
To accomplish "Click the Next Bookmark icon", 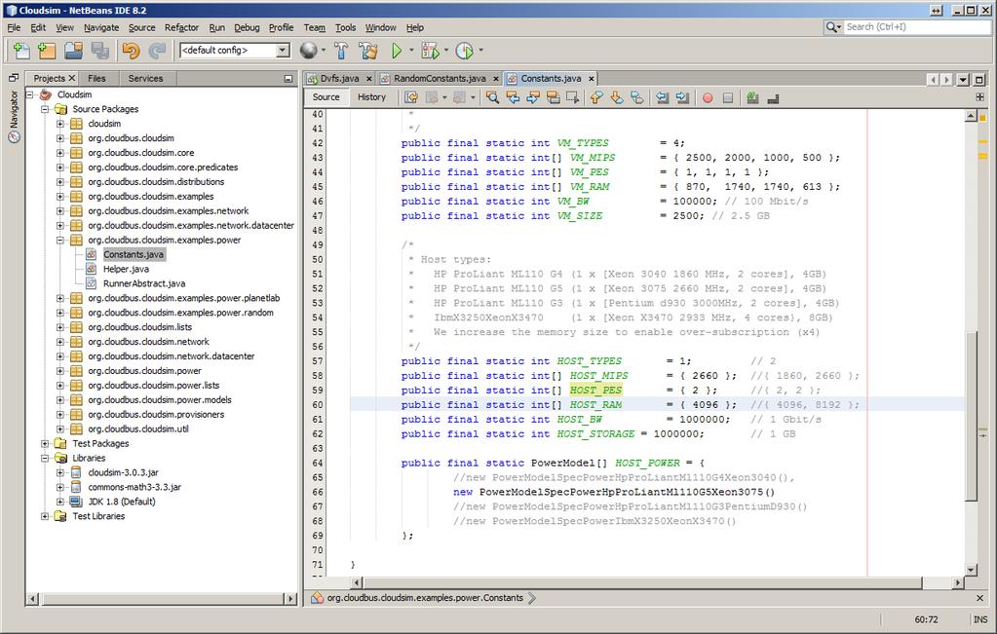I will coord(617,97).
